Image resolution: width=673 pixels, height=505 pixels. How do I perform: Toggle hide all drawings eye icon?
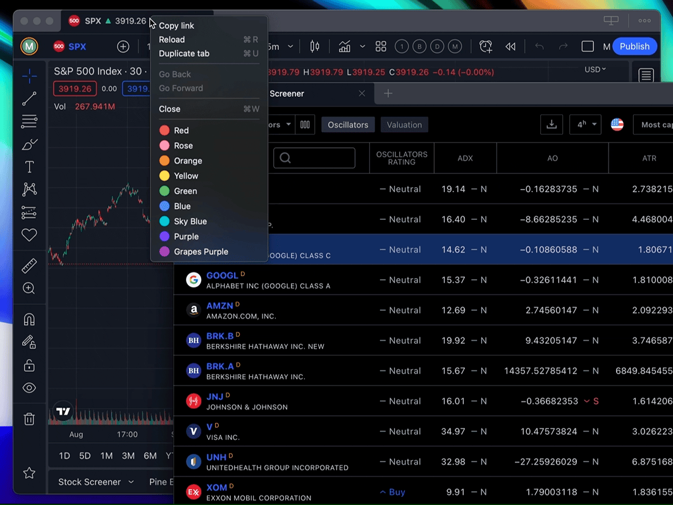(29, 388)
